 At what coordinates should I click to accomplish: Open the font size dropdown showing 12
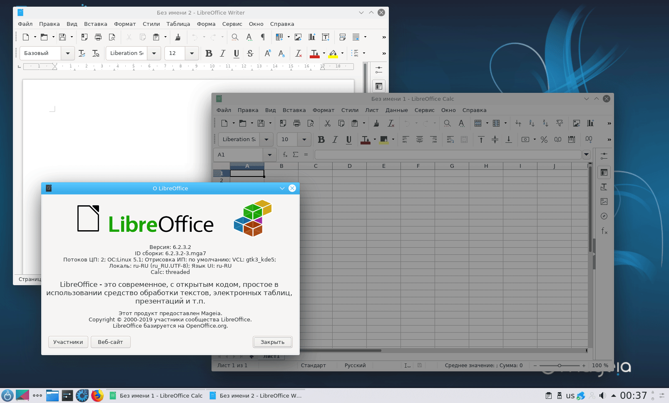192,53
